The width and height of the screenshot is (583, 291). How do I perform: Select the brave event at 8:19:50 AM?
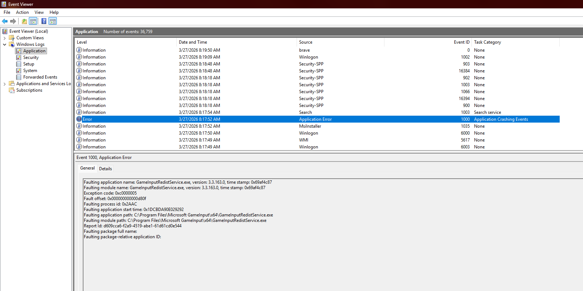(x=317, y=50)
